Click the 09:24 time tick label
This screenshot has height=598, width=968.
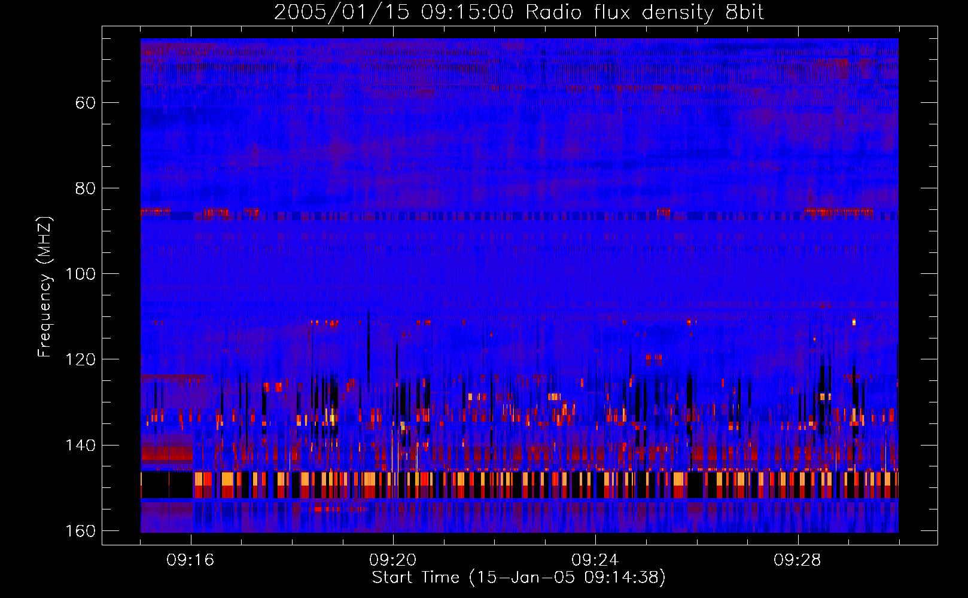coord(595,560)
